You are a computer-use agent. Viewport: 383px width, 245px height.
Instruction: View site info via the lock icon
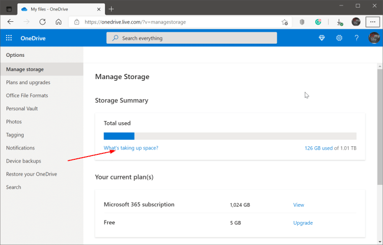click(x=77, y=22)
